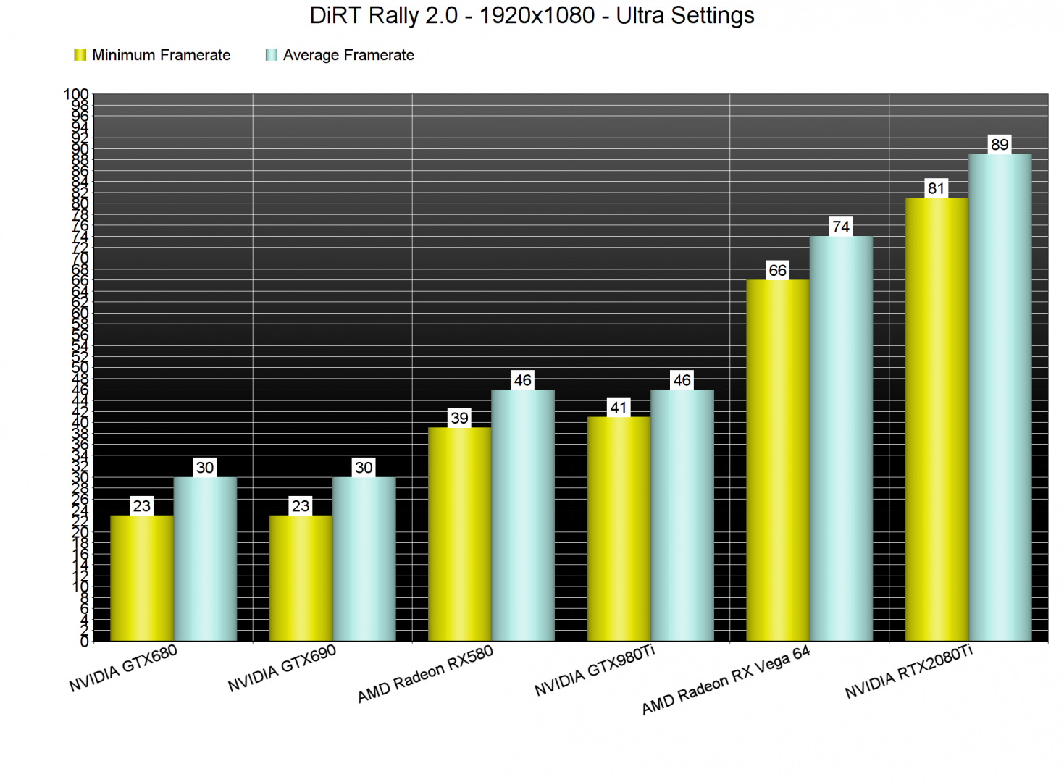
Task: Select the RTX2080Ti average framerate bar
Action: coord(1000,397)
